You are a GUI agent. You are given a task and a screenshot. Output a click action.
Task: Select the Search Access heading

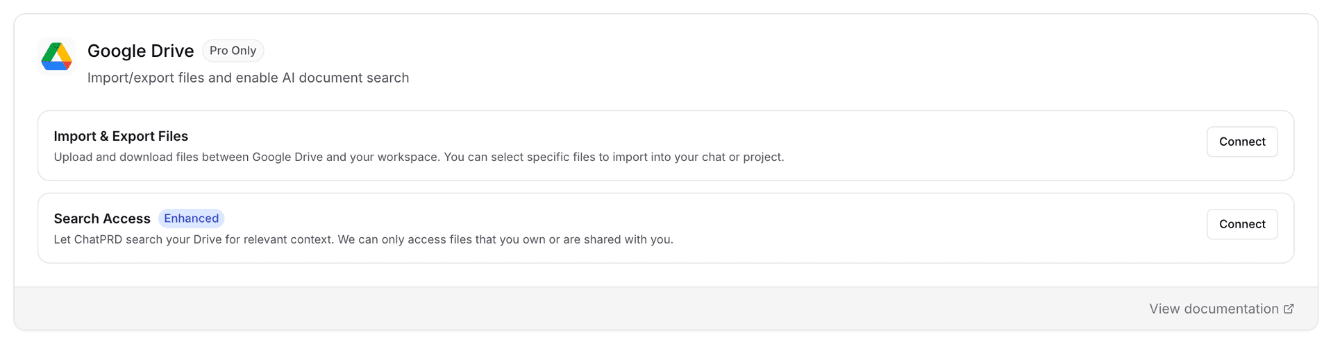pyautogui.click(x=102, y=219)
